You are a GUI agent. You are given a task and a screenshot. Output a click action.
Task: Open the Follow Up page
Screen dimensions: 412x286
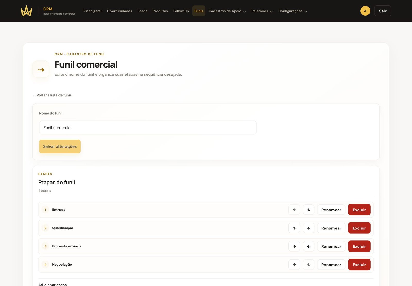coord(181,11)
